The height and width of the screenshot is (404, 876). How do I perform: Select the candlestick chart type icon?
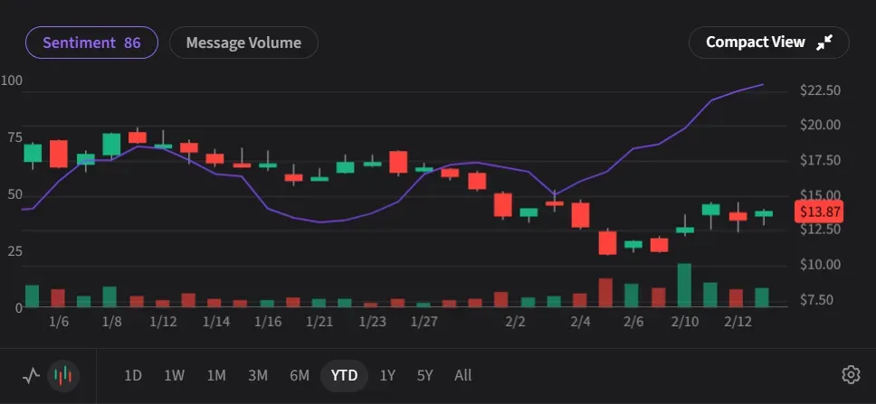(62, 375)
